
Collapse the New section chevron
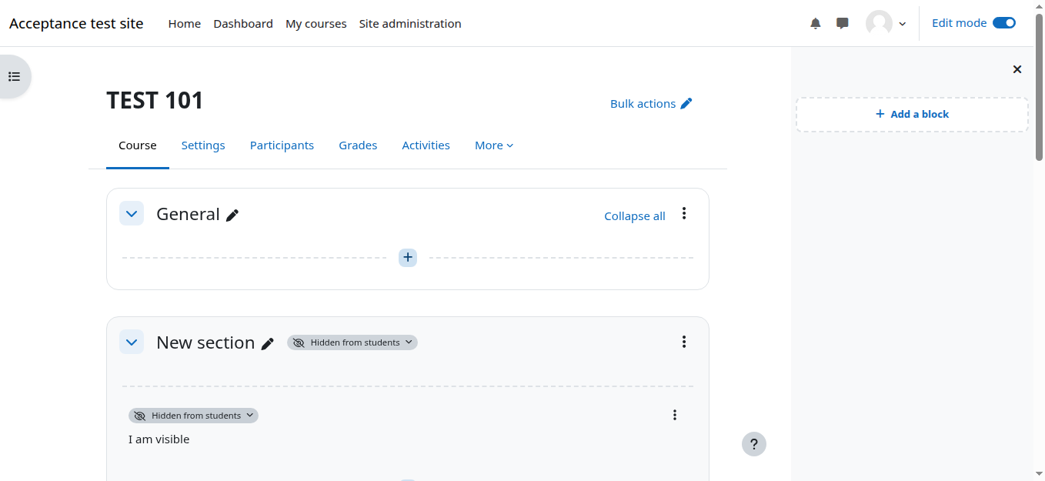pos(132,342)
